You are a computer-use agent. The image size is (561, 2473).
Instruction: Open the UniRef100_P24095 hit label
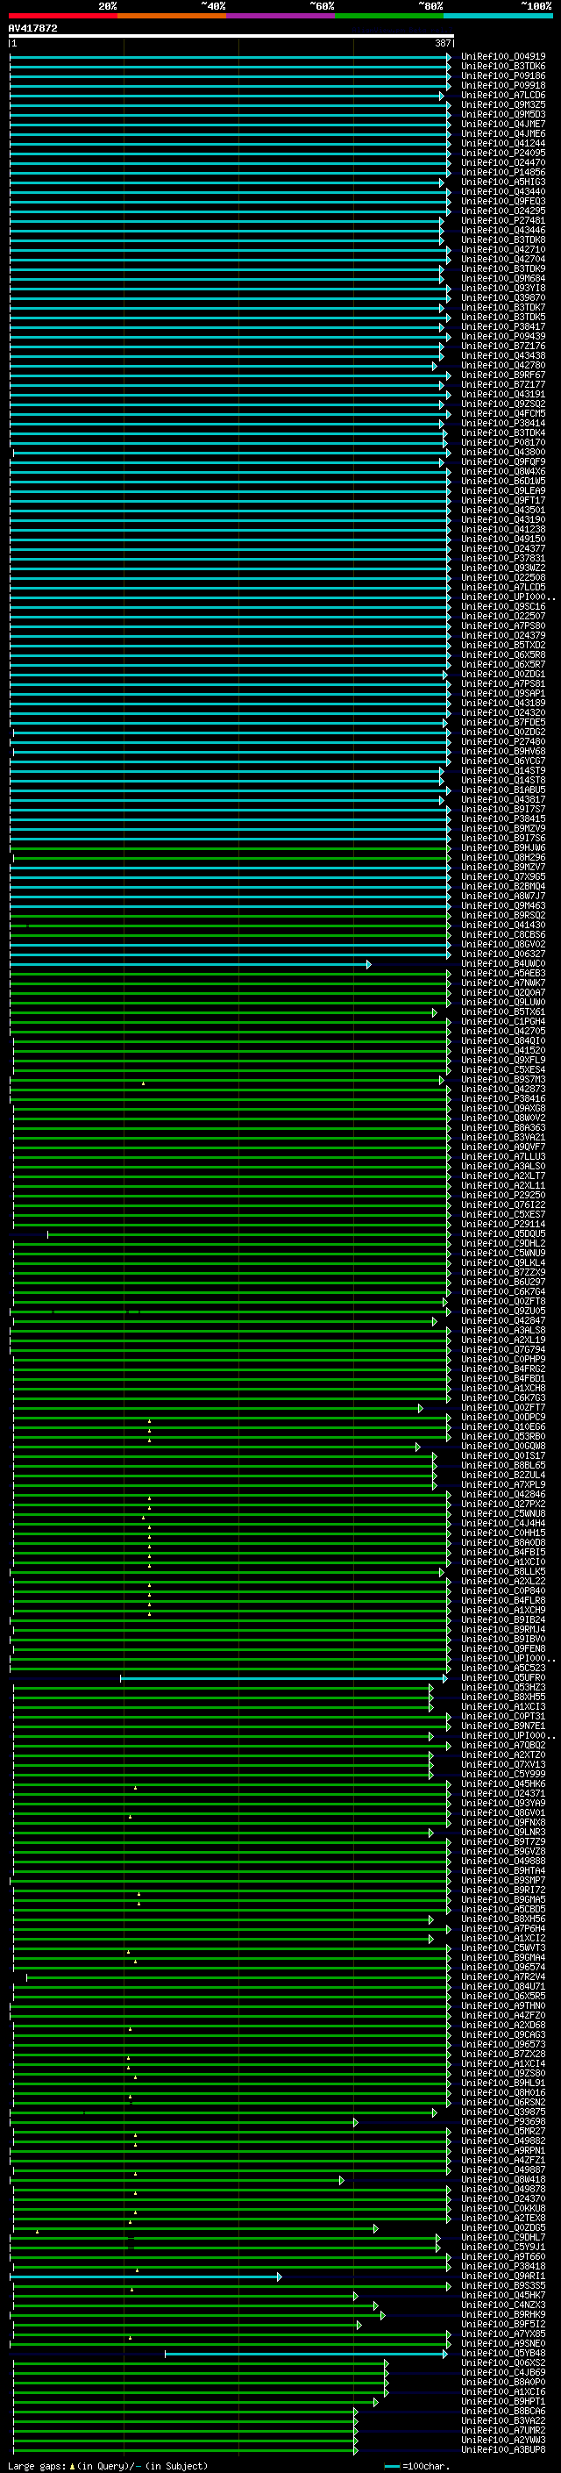click(502, 153)
